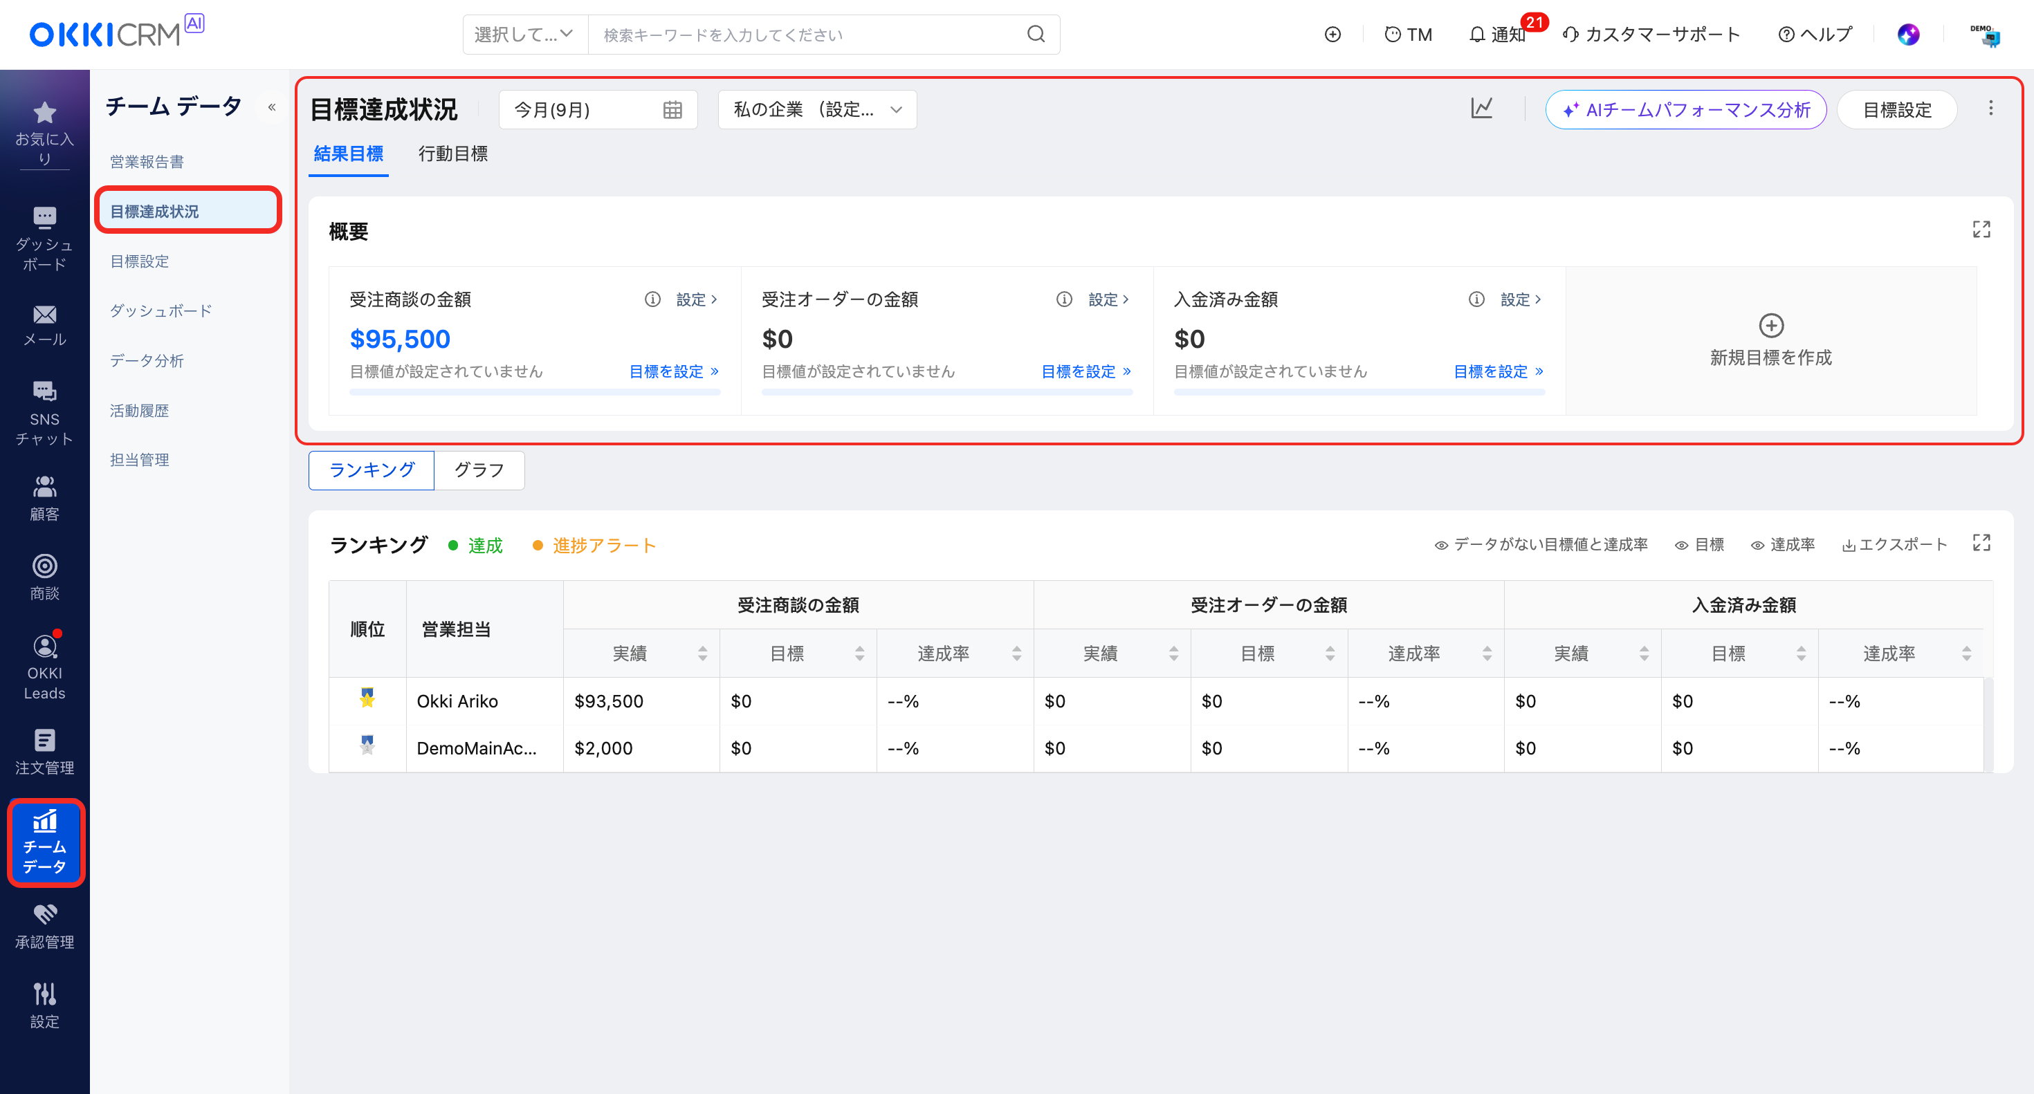Click the AIチームパフォーマンス分析 button
The width and height of the screenshot is (2034, 1094).
(1685, 110)
